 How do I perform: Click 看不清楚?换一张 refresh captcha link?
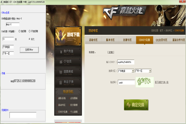[x=162, y=82]
